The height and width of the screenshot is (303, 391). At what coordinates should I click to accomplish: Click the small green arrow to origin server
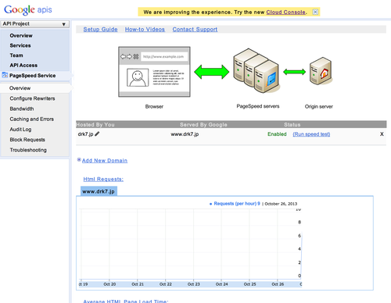tap(294, 72)
